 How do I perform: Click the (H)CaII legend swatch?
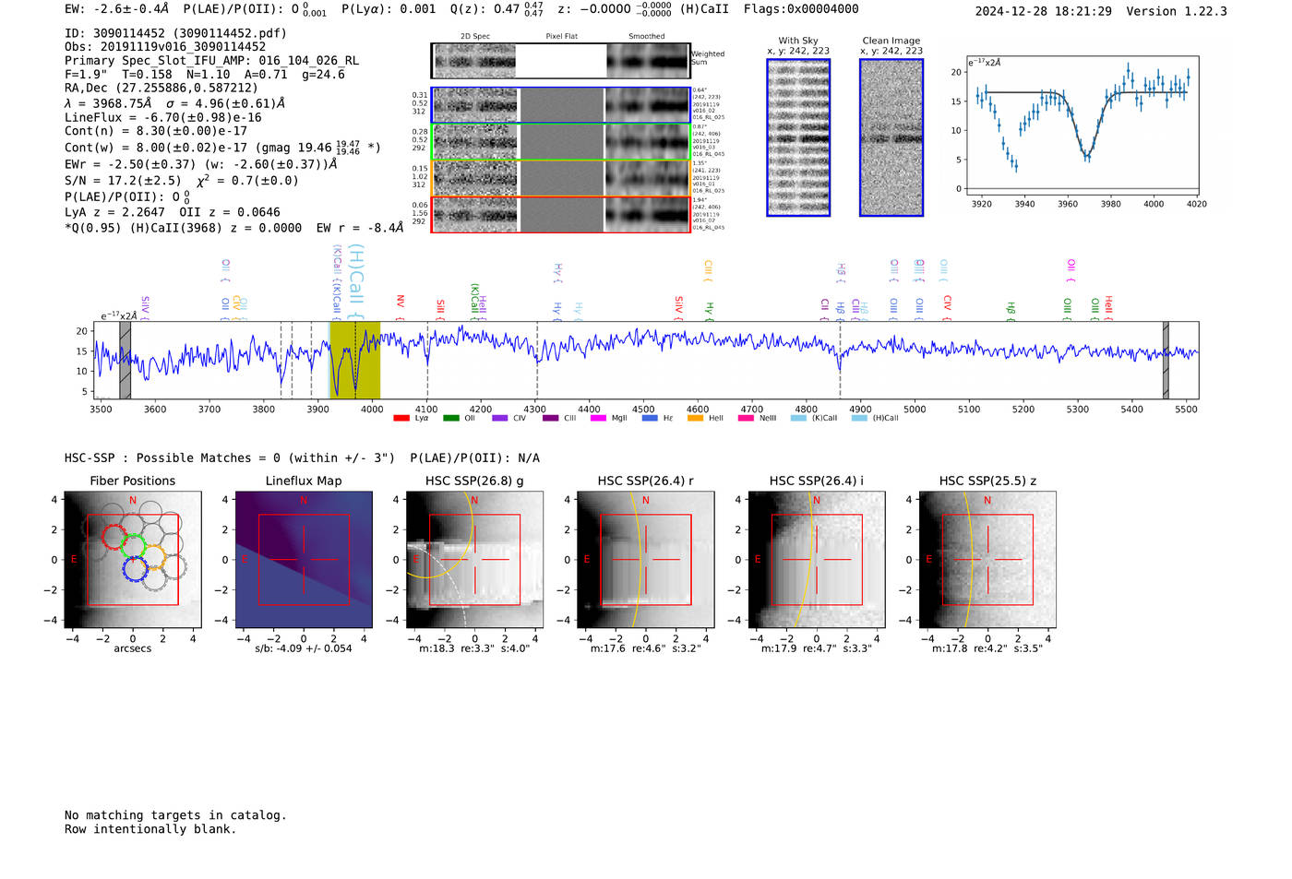[x=859, y=418]
